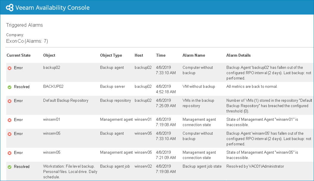
Task: Click the Backup repository object type cell
Action: pos(115,100)
